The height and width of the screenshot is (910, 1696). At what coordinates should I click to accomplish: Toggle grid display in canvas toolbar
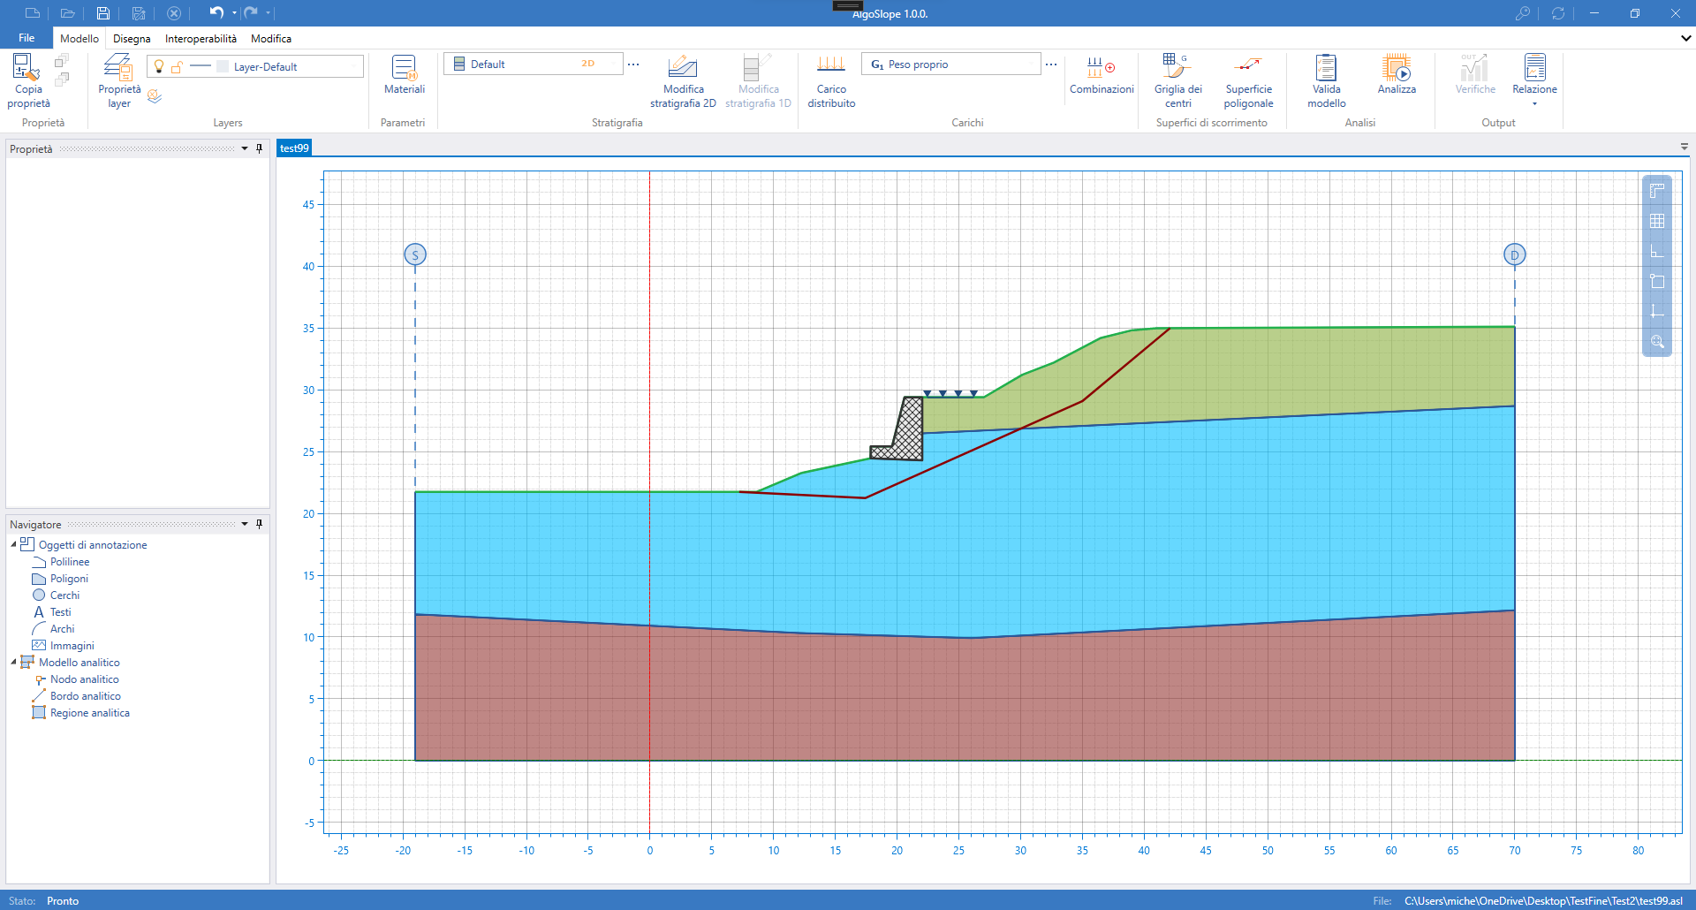click(x=1657, y=221)
